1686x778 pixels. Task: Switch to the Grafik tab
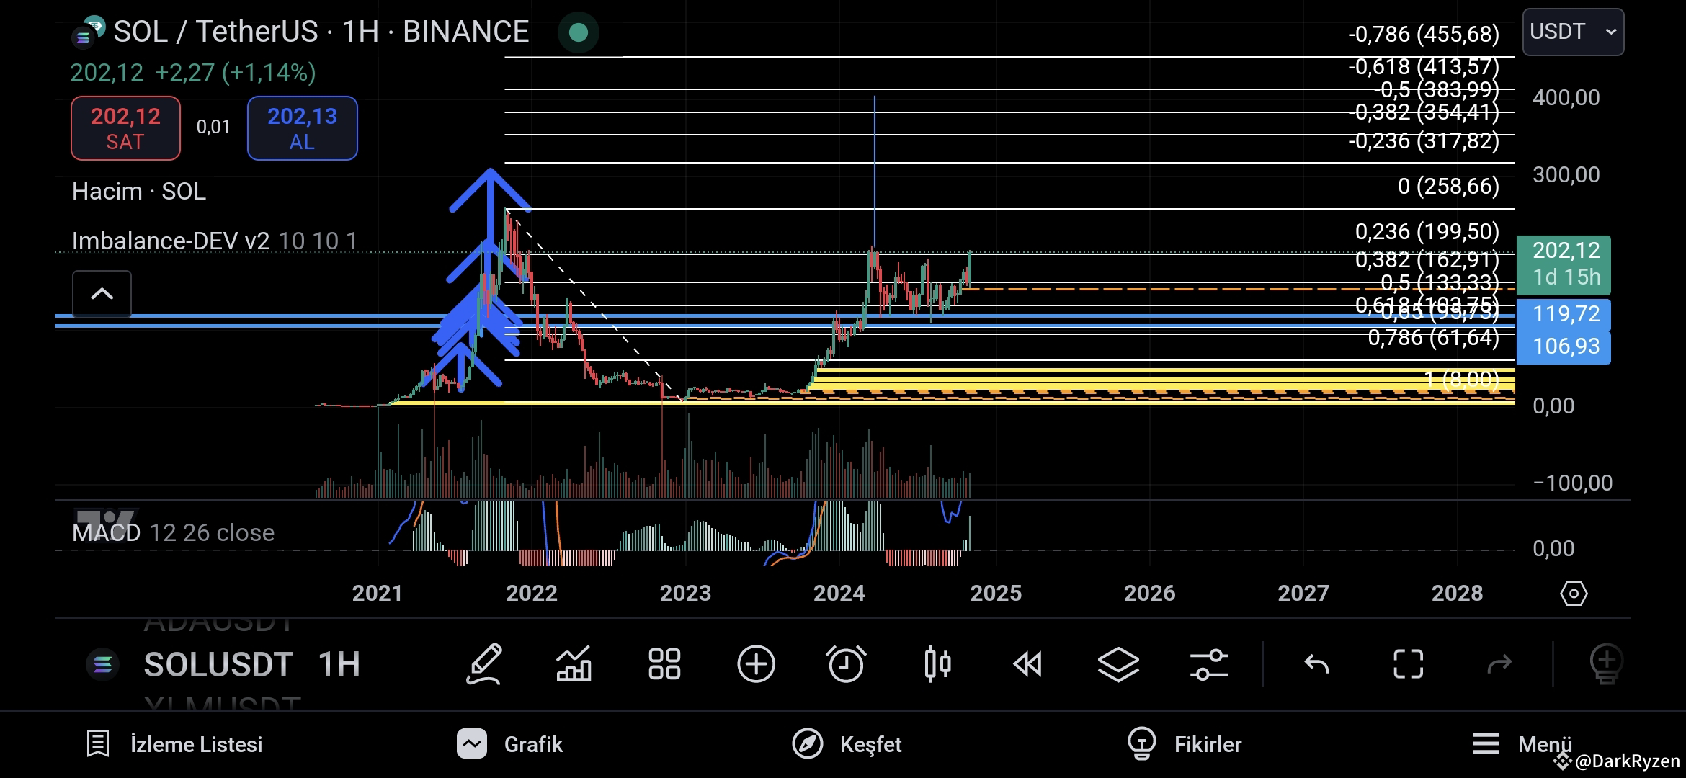point(510,744)
